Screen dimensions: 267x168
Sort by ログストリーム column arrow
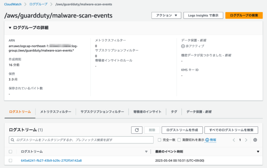click(x=146, y=151)
